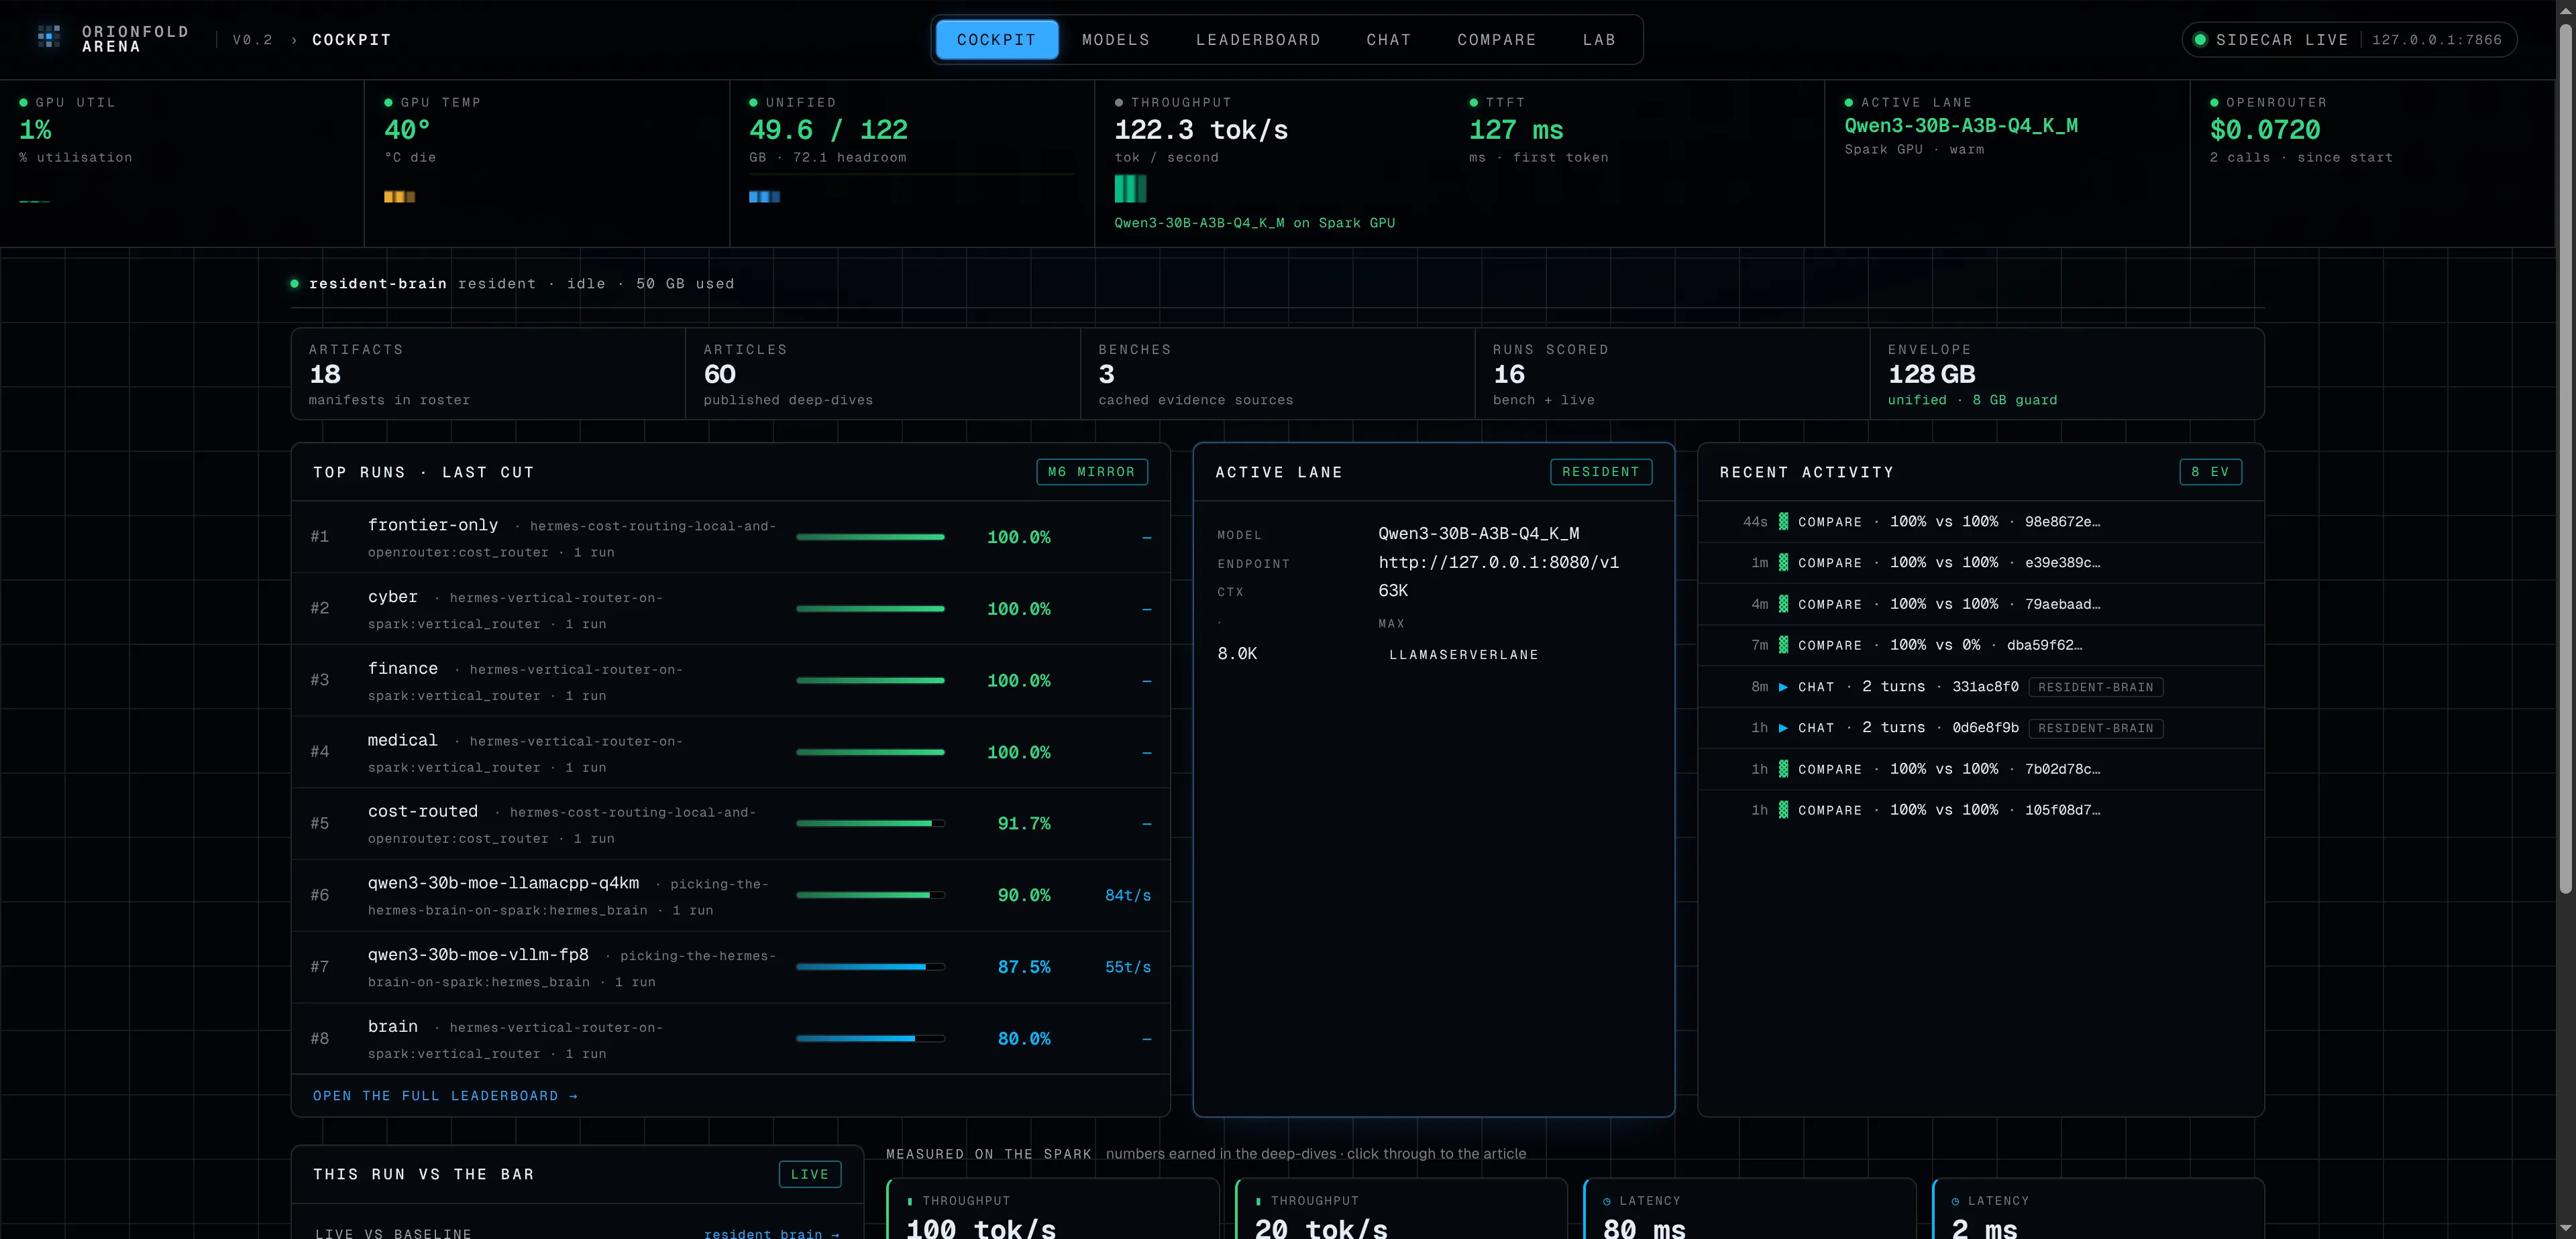Click the Runs Scored 16 stat card
Image resolution: width=2576 pixels, height=1239 pixels.
pyautogui.click(x=1672, y=373)
